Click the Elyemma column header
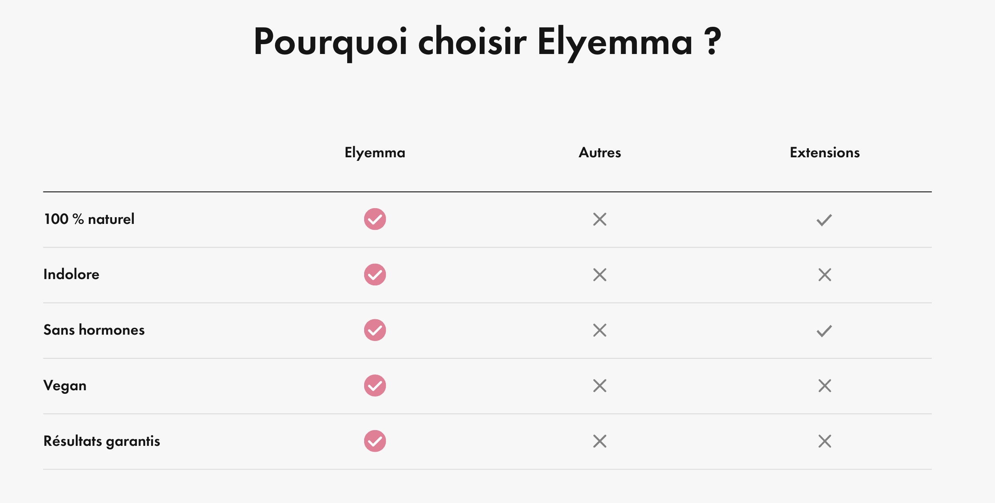Screen dimensions: 995x503 (x=375, y=153)
